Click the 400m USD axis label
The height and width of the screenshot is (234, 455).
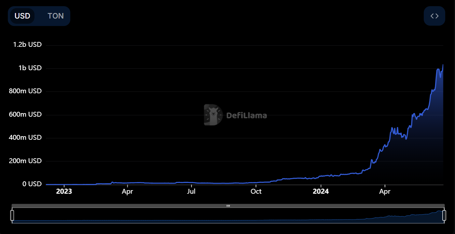point(25,137)
